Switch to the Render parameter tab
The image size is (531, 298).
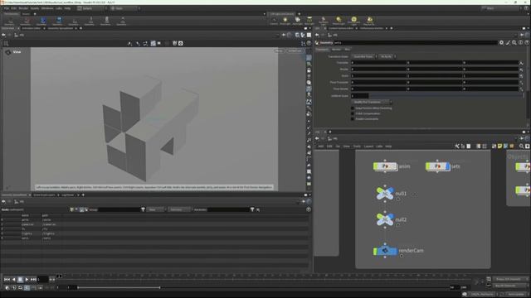pyautogui.click(x=336, y=50)
